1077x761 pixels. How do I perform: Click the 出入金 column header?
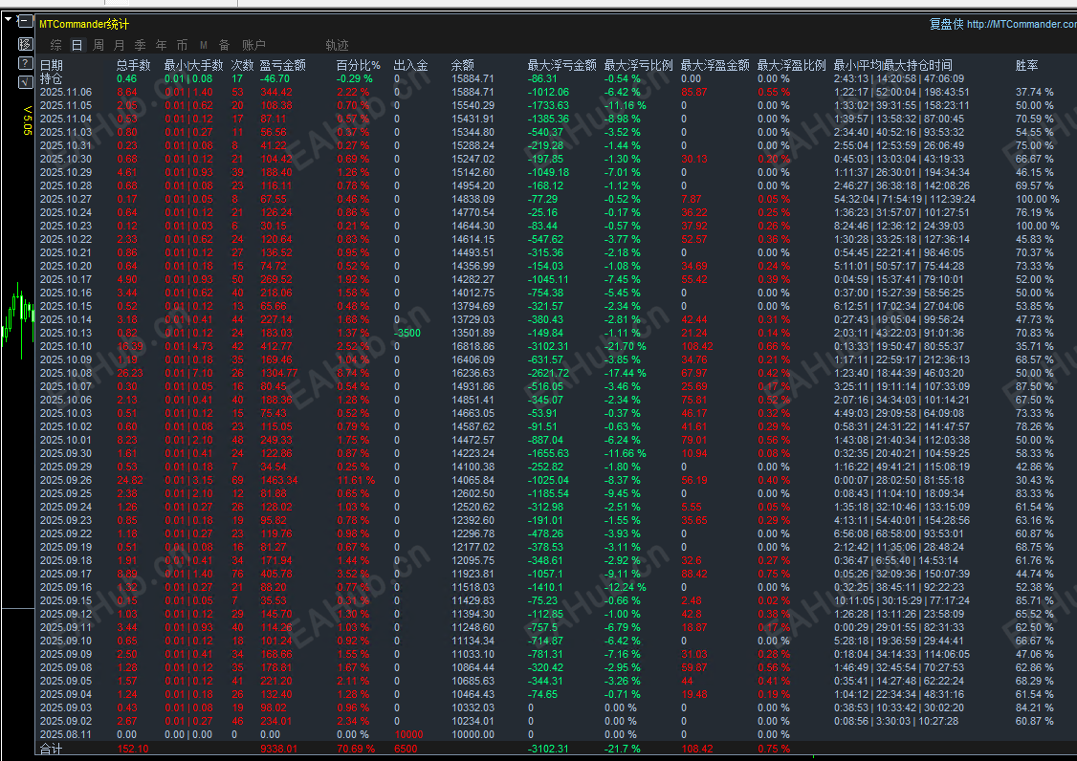(410, 65)
